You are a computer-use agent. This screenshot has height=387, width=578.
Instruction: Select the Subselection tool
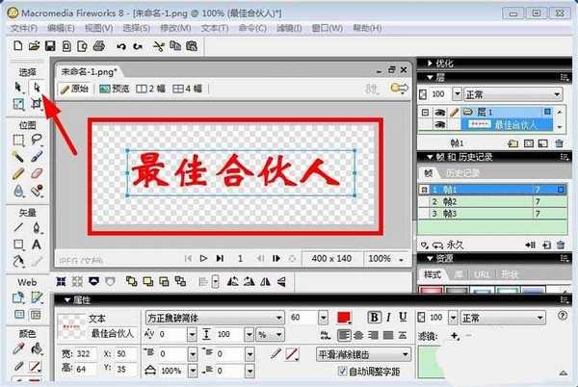tap(37, 88)
